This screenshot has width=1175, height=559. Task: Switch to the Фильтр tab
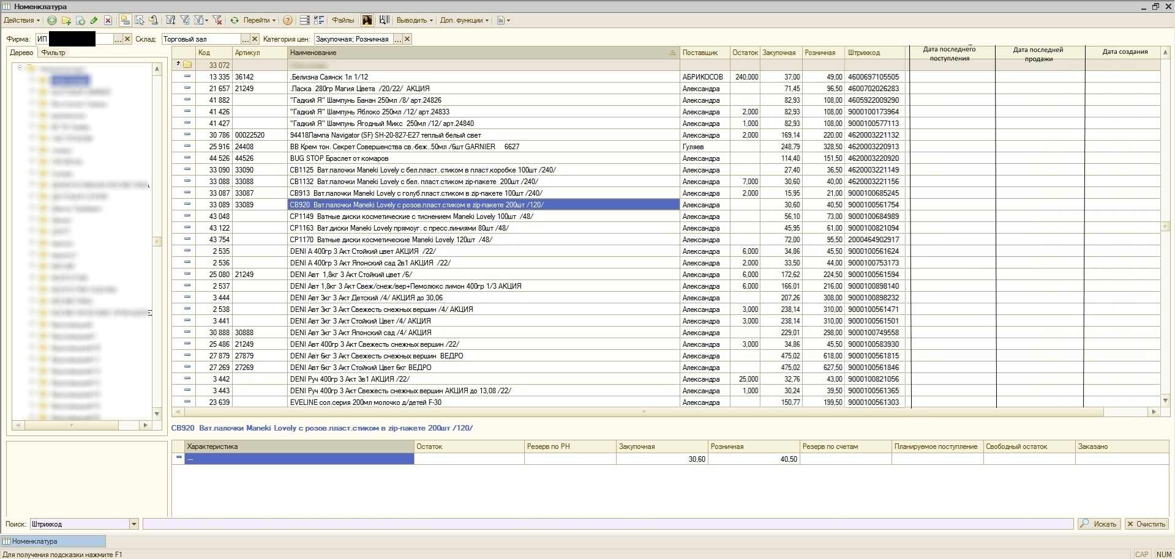[53, 53]
